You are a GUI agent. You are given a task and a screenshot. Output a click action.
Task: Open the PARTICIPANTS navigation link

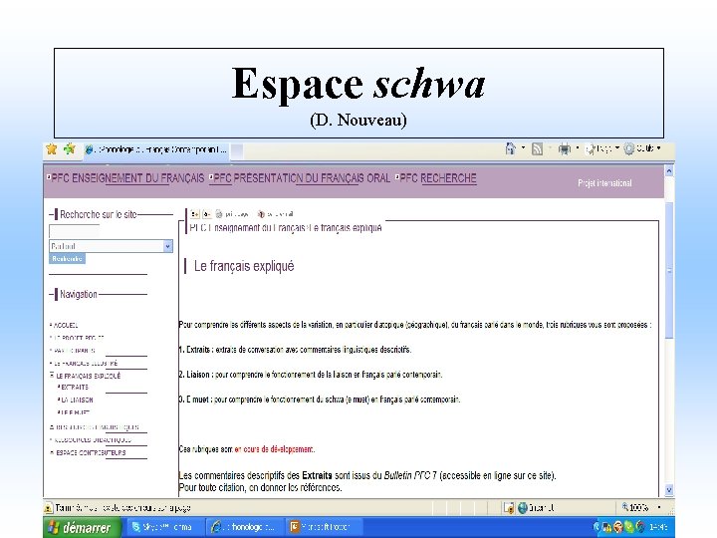[73, 351]
